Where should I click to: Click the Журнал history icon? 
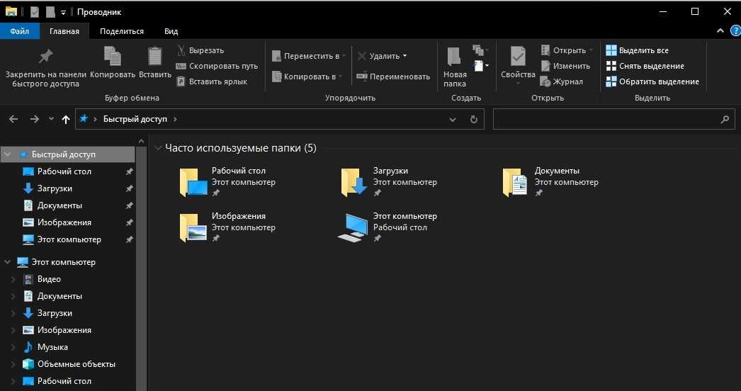(545, 81)
